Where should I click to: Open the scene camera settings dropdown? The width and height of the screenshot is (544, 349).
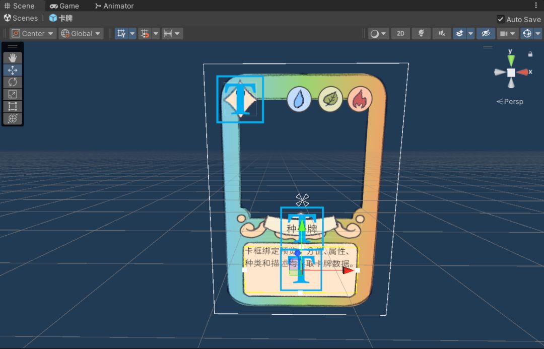[x=507, y=34]
